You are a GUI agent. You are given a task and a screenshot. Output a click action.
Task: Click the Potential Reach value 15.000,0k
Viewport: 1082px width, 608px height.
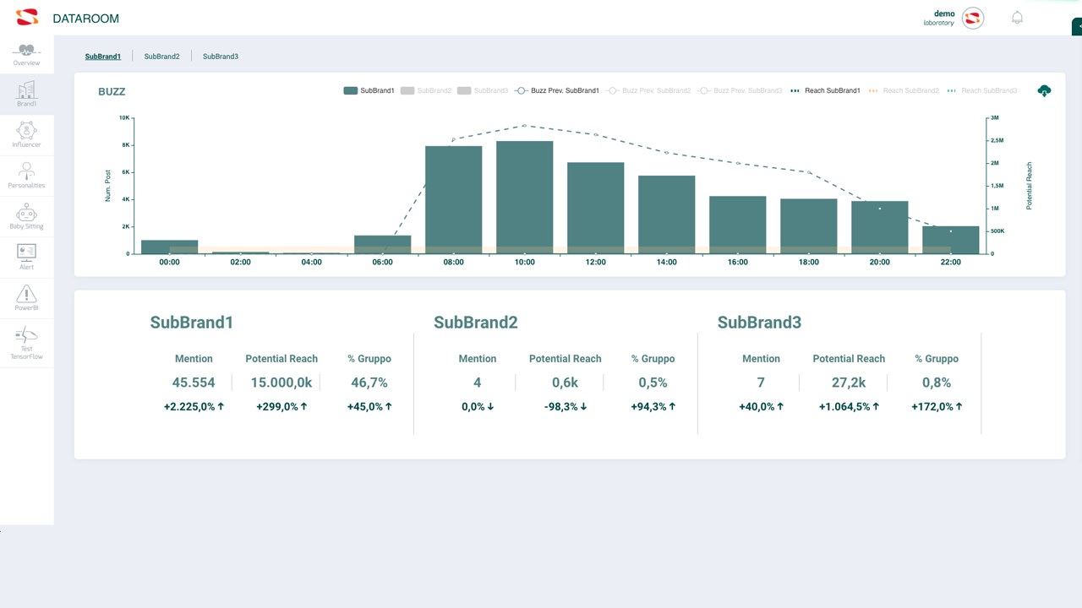tap(281, 383)
